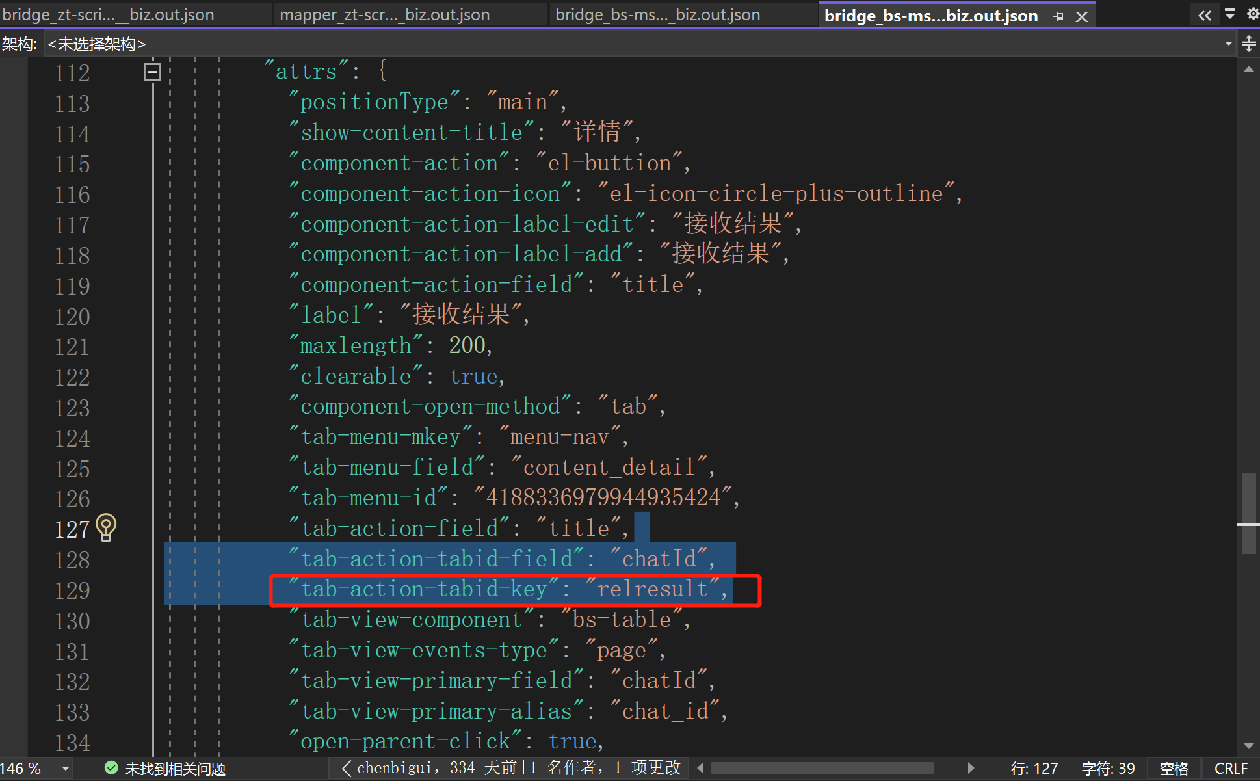Click the lightbulb quick action on line 127
This screenshot has width=1260, height=781.
tap(106, 527)
